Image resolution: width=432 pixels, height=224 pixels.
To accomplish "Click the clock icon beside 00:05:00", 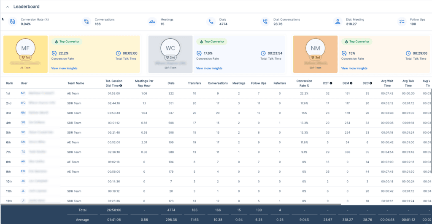I will tap(118, 53).
